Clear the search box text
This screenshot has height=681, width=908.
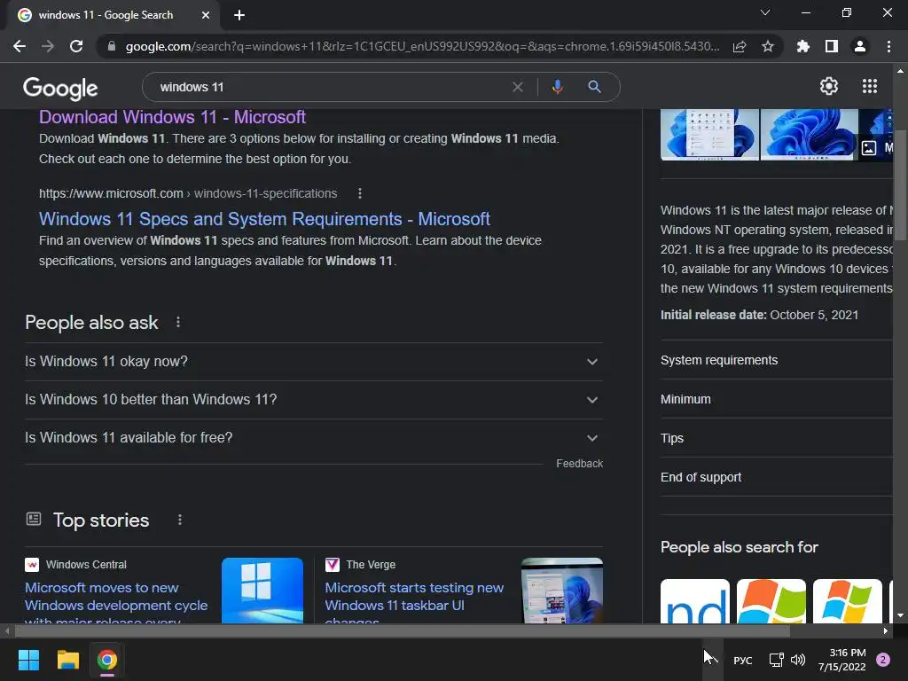coord(518,87)
